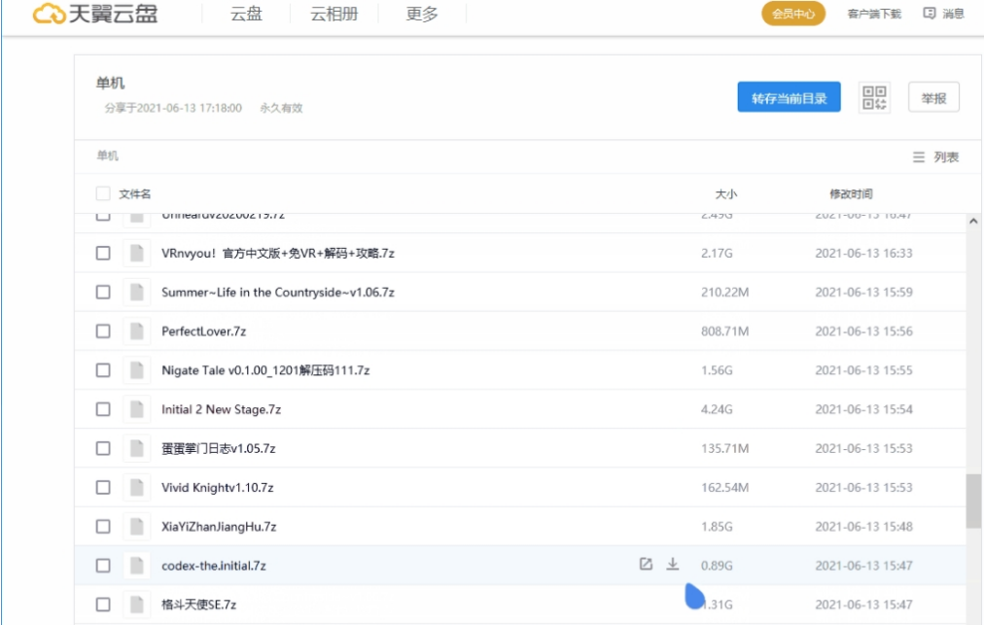The height and width of the screenshot is (625, 984).
Task: Switch to the 云盘 tab
Action: click(x=246, y=15)
